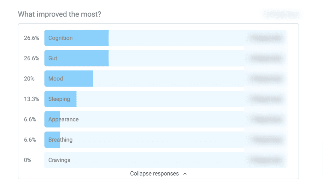Click the Appearance response label
The width and height of the screenshot is (323, 184).
[63, 120]
